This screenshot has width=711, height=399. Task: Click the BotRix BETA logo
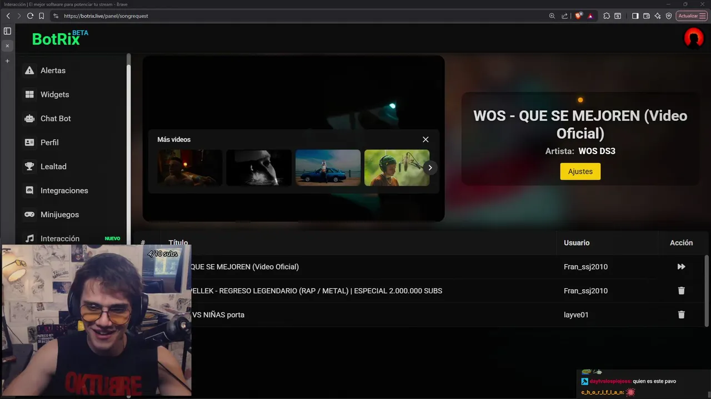60,38
